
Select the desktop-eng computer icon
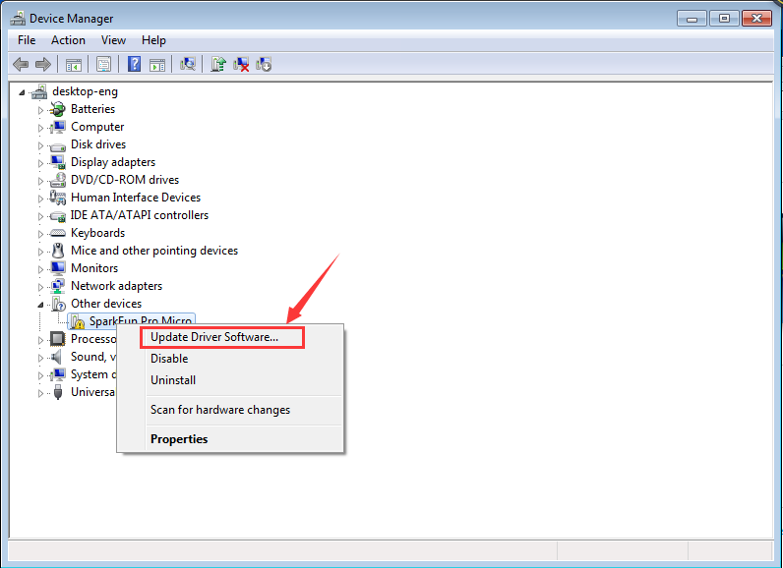pos(39,91)
